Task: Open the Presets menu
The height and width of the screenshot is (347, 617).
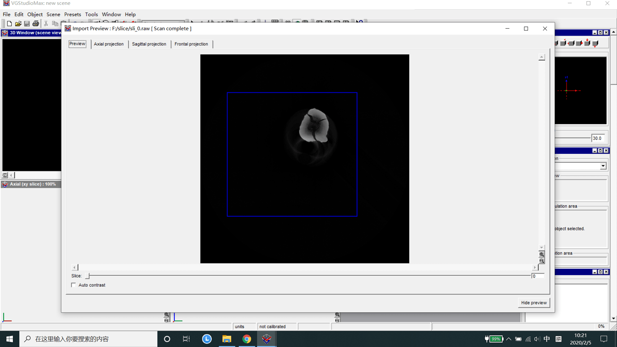Action: pyautogui.click(x=72, y=14)
